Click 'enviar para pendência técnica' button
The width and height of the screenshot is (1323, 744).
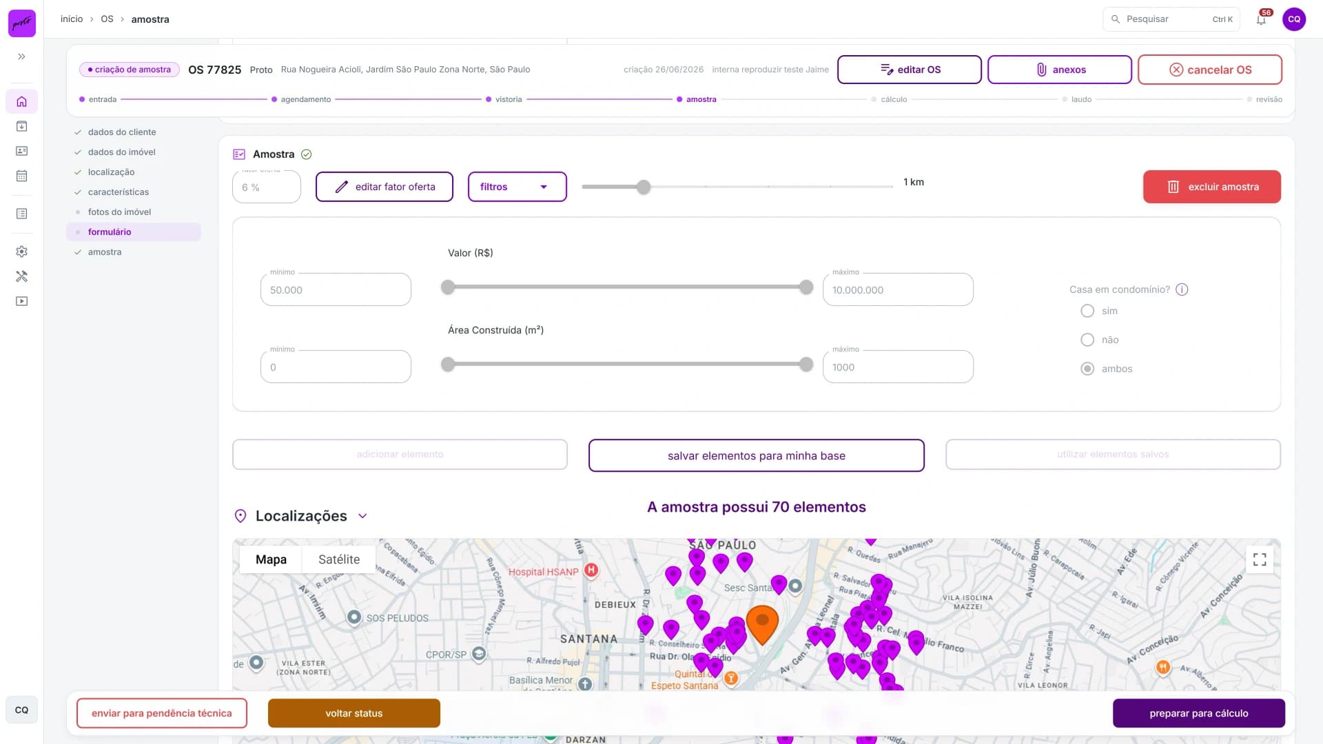162,713
